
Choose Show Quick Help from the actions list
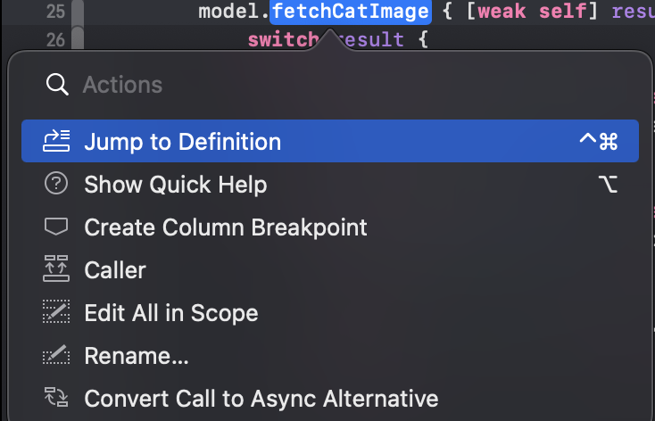330,184
